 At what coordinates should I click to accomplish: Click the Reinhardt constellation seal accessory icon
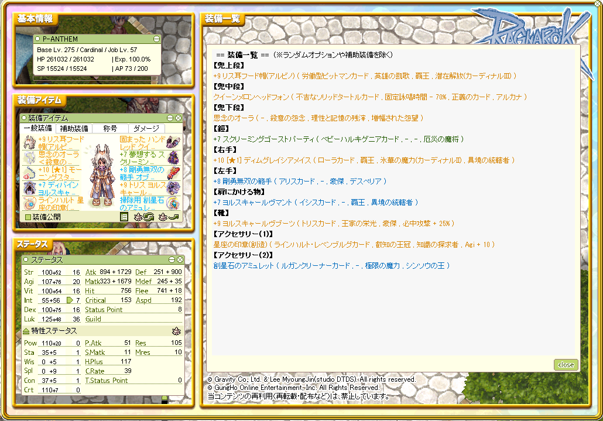[29, 203]
